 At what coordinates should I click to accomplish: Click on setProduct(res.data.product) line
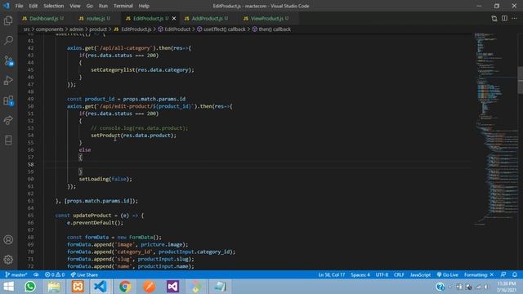134,136
